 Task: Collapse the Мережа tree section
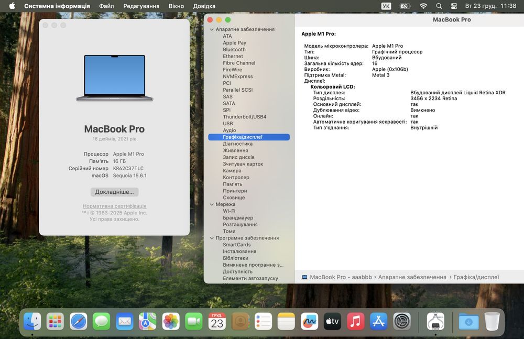pos(212,204)
